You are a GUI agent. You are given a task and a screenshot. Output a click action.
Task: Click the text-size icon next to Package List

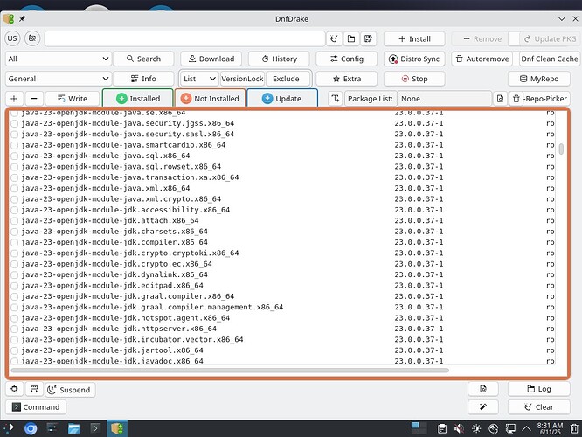[x=336, y=99]
